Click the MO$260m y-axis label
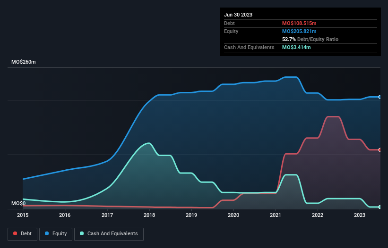Viewport: 388px width, 248px height. coord(24,62)
